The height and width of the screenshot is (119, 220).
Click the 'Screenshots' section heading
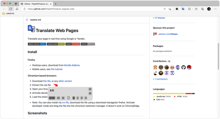[x=37, y=113]
